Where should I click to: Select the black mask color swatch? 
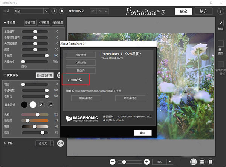point(25,104)
